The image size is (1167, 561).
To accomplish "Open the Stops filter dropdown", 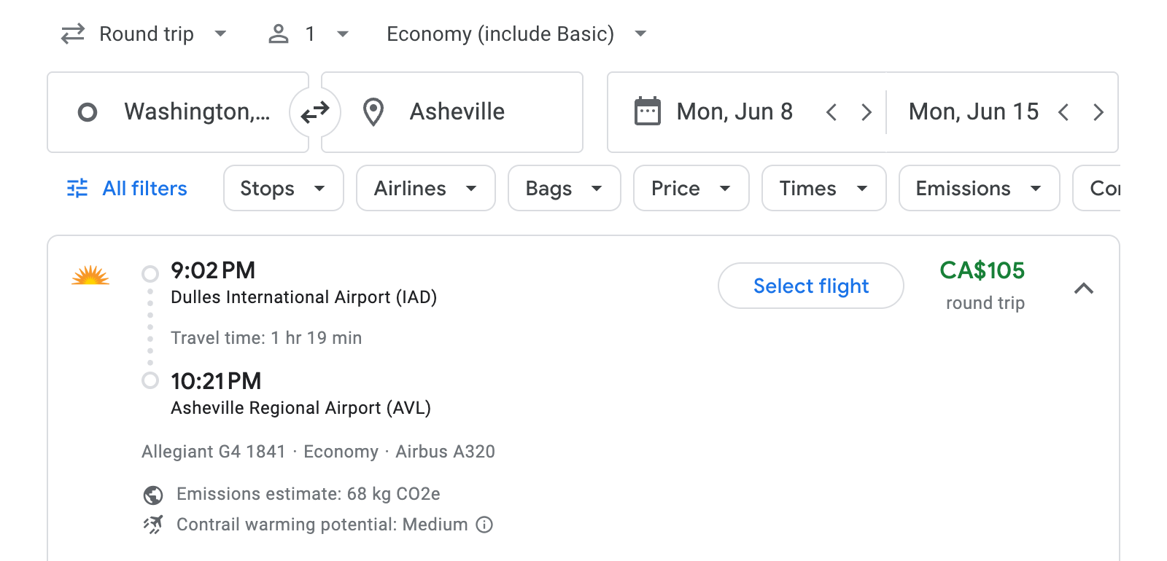I will [283, 188].
